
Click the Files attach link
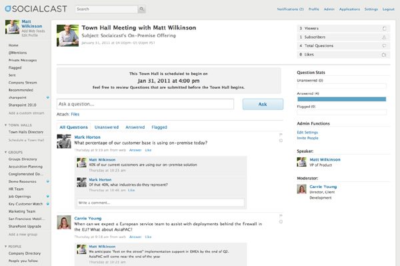pyautogui.click(x=75, y=114)
